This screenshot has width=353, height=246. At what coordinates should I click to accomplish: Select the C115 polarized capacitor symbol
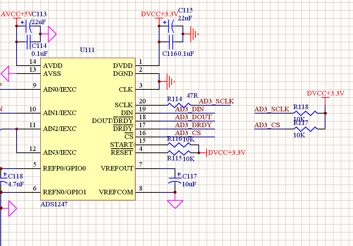coord(171,26)
